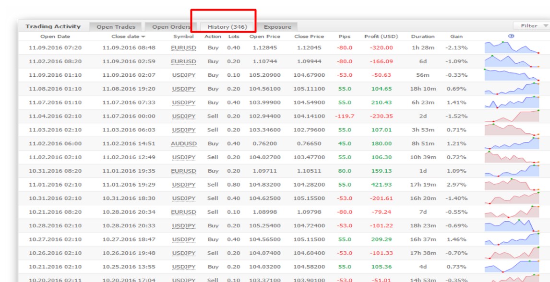This screenshot has width=550, height=282.
Task: Open USDJPY link for trade opened 11.01.2016 02:10
Action: pyautogui.click(x=184, y=185)
